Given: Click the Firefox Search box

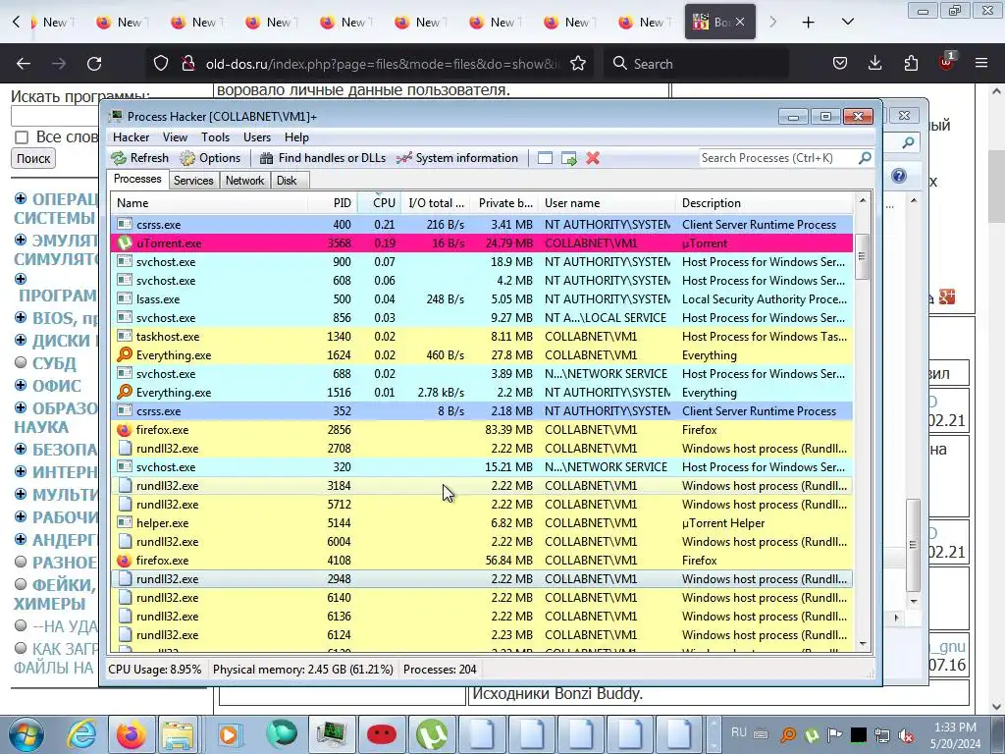Looking at the screenshot, I should click(x=696, y=64).
